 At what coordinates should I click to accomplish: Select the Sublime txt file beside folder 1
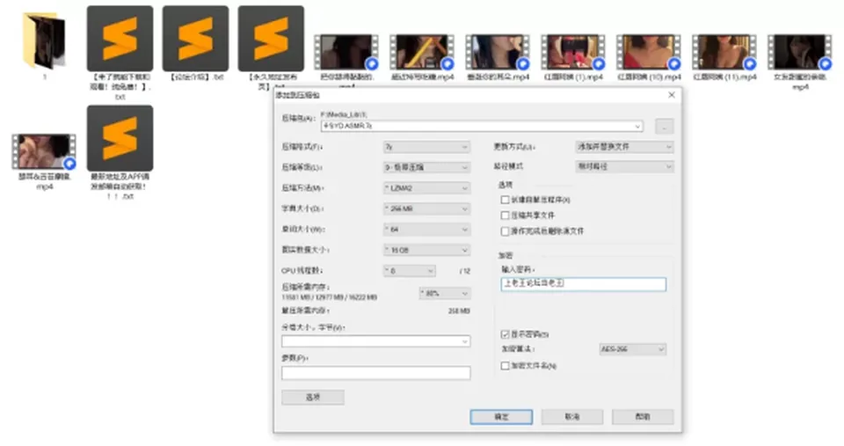120,39
